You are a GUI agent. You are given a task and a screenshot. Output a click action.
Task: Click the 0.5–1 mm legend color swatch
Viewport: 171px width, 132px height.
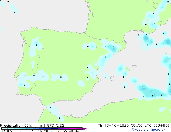[11, 128]
